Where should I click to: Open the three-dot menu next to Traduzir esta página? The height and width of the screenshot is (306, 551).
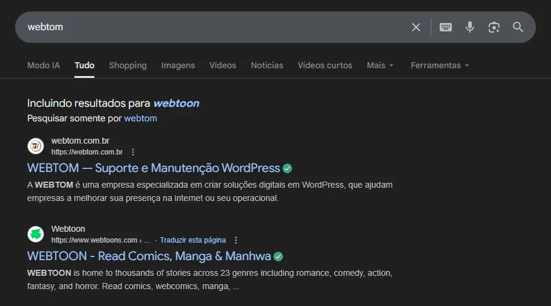pos(236,240)
